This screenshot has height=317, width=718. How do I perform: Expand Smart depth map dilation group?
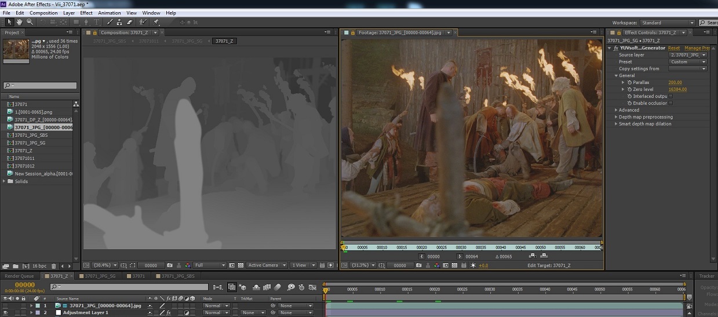pos(617,124)
